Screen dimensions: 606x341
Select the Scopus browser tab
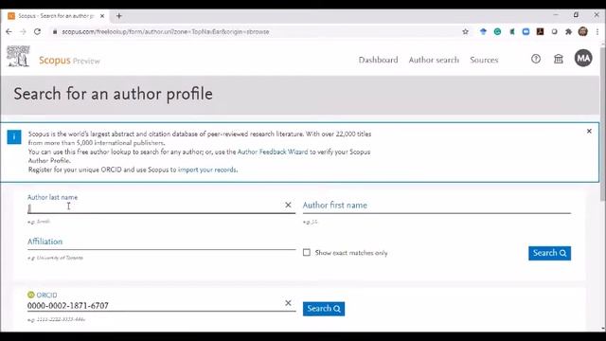pyautogui.click(x=56, y=16)
